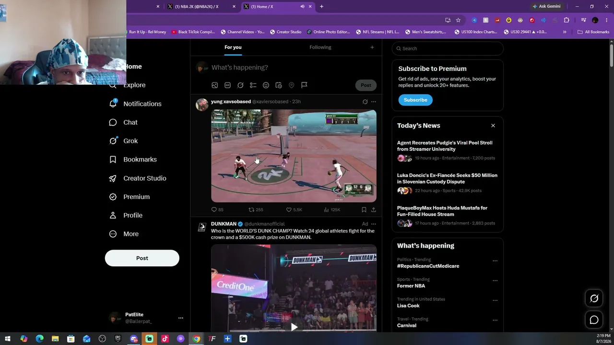The width and height of the screenshot is (614, 345).
Task: Open Chrome extensions puzzle menu
Action: (567, 20)
